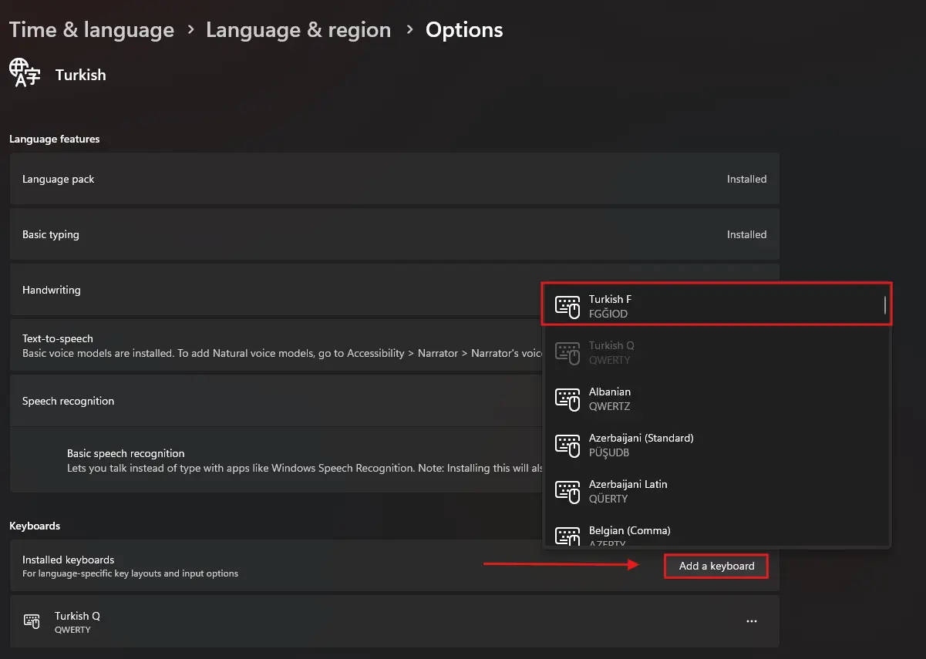Image resolution: width=926 pixels, height=659 pixels.
Task: Open Language & region breadcrumb
Action: pyautogui.click(x=298, y=30)
